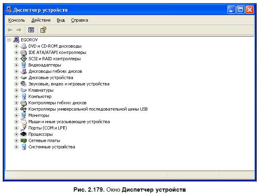259x194 pixels.
Task: Click the Процессоры chip icon
Action: coord(23,134)
